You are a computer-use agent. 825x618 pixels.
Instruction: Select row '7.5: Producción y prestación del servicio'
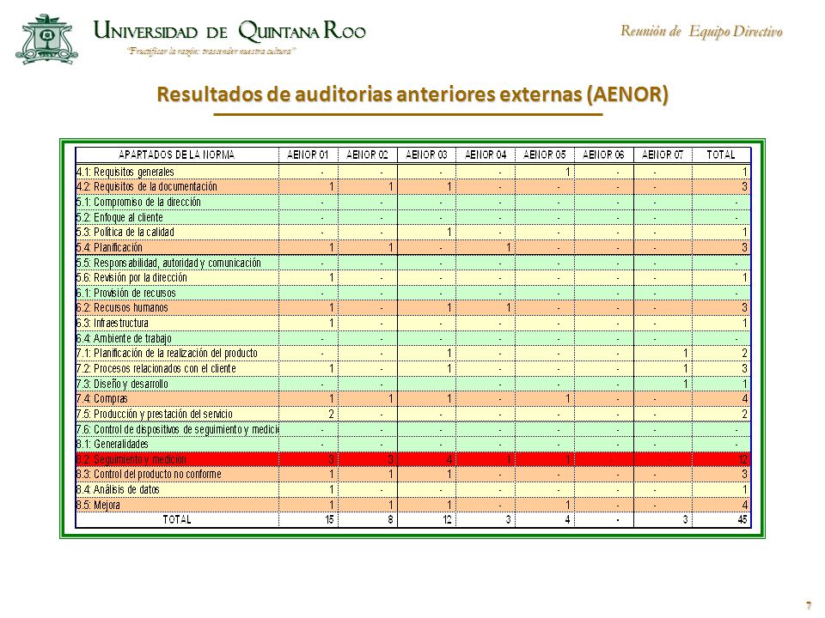pos(413,414)
